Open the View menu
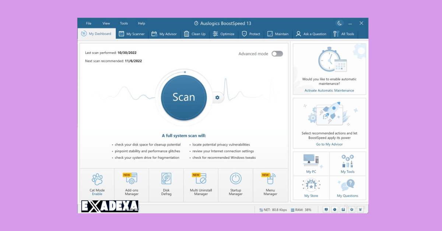The width and height of the screenshot is (442, 231). pos(106,23)
